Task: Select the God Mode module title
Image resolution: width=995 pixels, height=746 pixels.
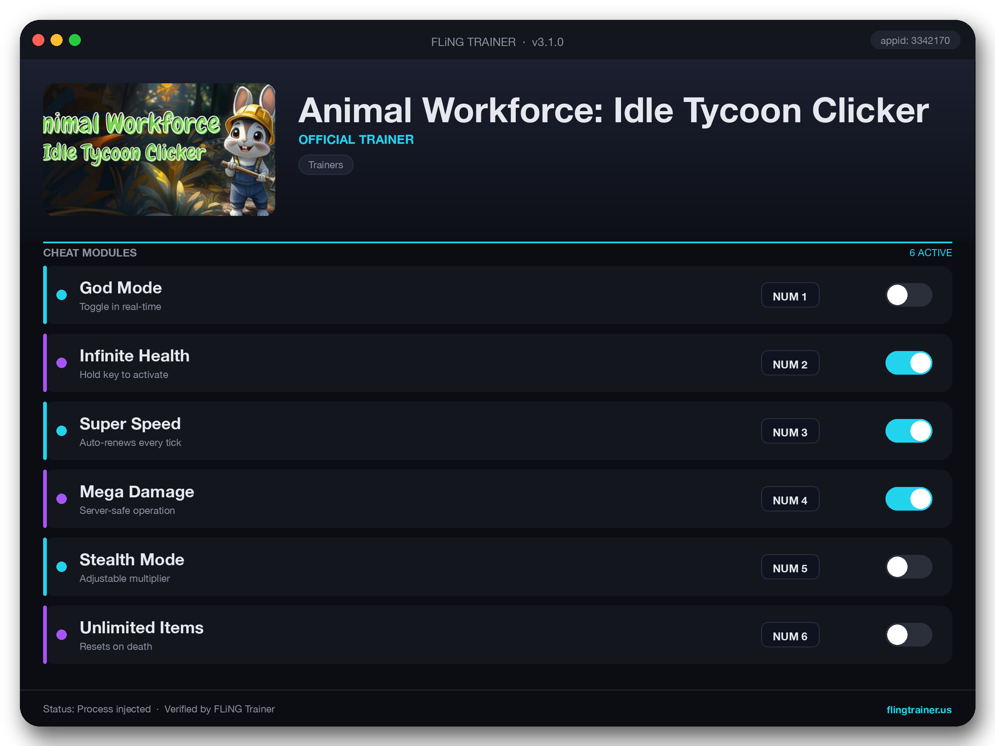Action: point(121,288)
